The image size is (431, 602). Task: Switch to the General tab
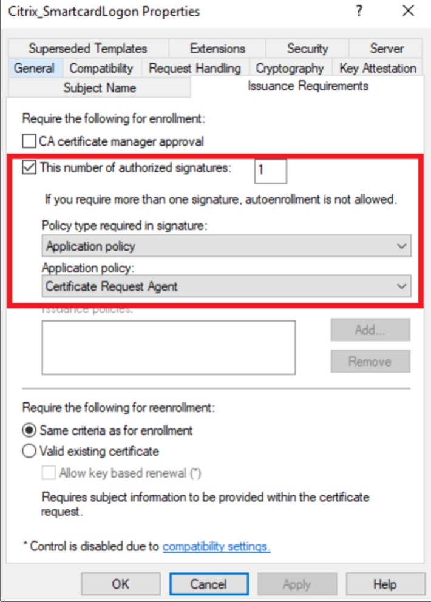(34, 69)
